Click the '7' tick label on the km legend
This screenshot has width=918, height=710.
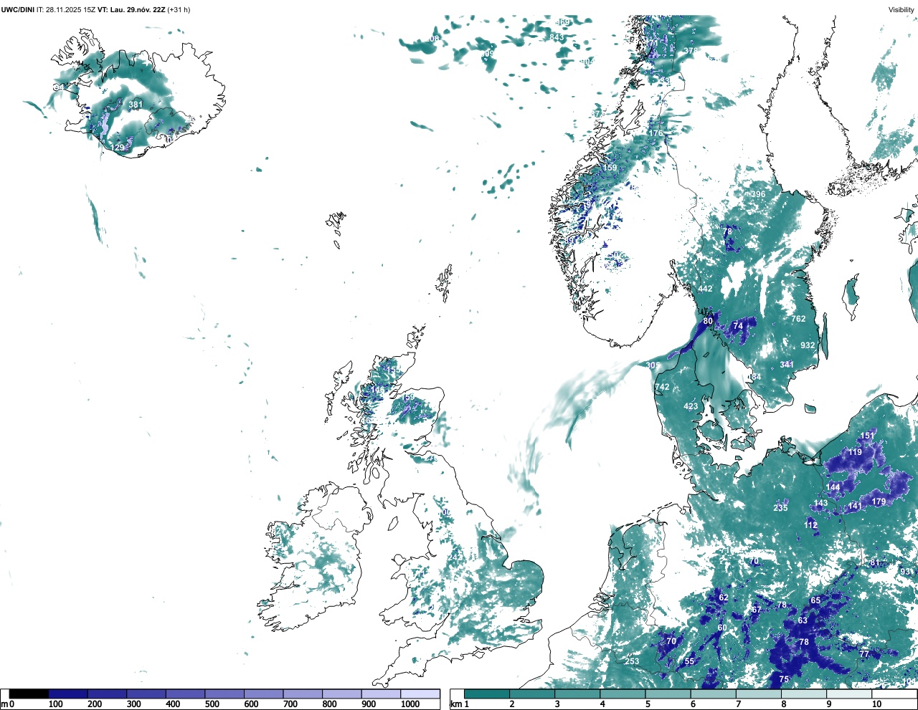coord(738,704)
